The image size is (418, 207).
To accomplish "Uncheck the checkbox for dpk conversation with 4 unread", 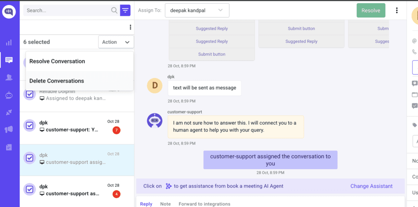I will 29,189.
